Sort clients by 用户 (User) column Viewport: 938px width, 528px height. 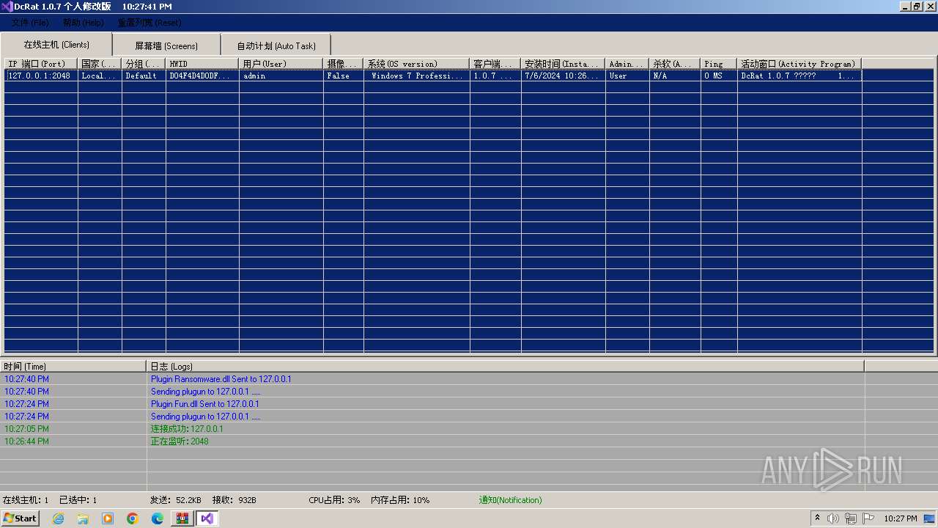pos(281,64)
